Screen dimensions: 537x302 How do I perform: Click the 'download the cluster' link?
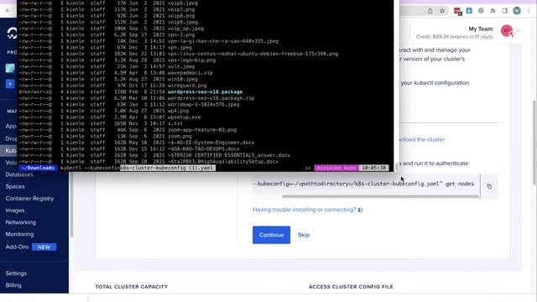[422, 139]
